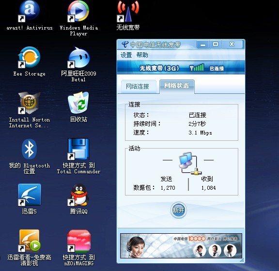
Task: Open the 回收站 recycle bin
Action: pyautogui.click(x=78, y=103)
